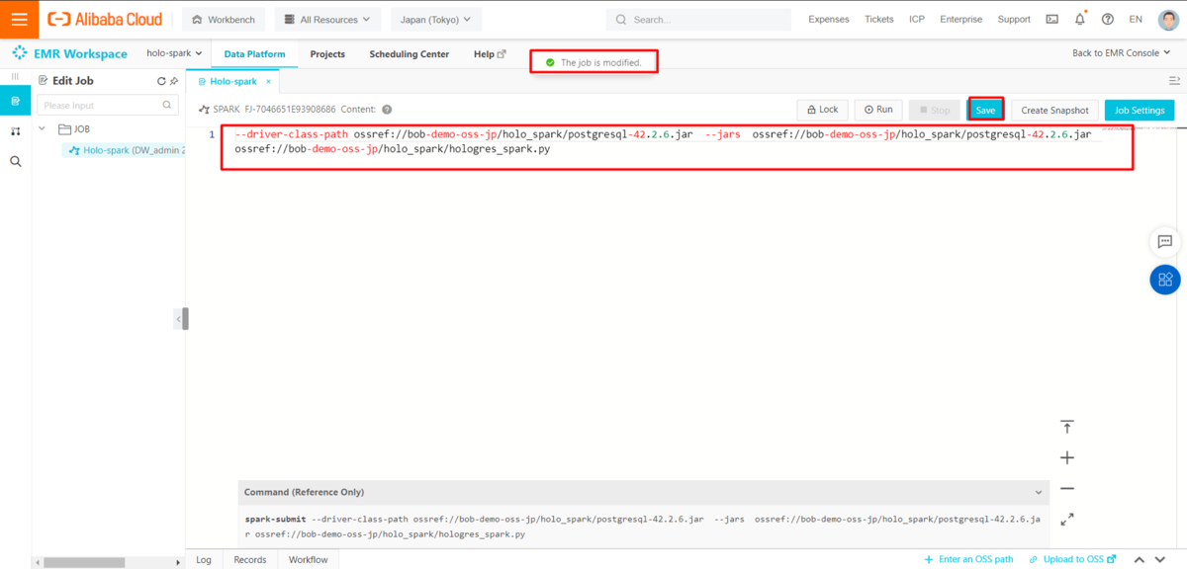Viewport: 1187px width, 569px height.
Task: Open the sidebar search magnifier icon
Action: pyautogui.click(x=15, y=161)
